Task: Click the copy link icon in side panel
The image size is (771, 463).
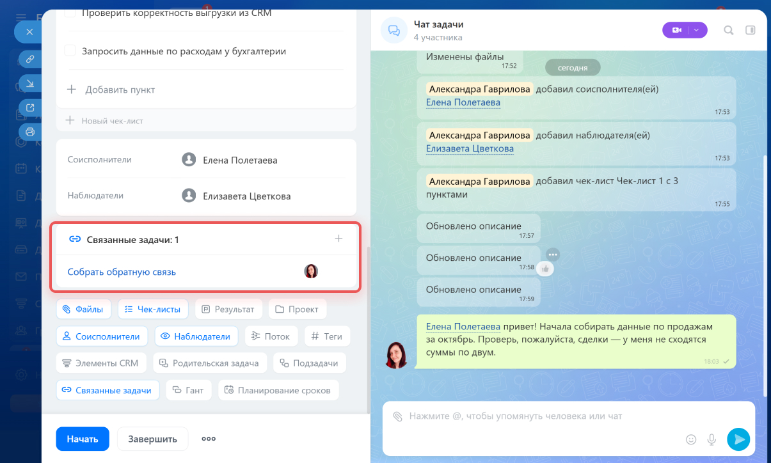Action: pos(29,59)
